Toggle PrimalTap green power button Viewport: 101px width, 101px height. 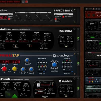[78, 63]
